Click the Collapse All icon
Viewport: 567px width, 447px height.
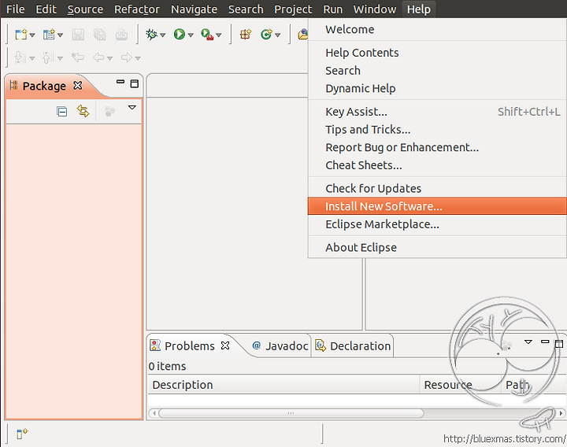click(62, 111)
